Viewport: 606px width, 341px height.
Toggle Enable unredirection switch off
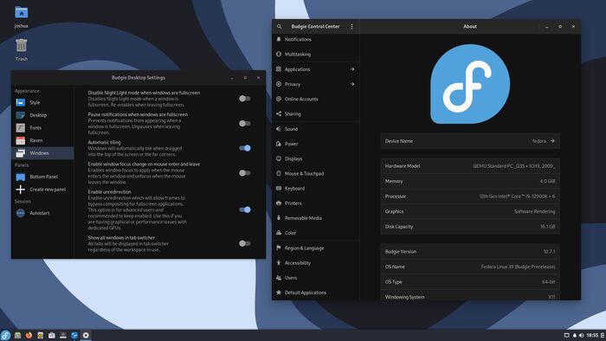pyautogui.click(x=245, y=209)
